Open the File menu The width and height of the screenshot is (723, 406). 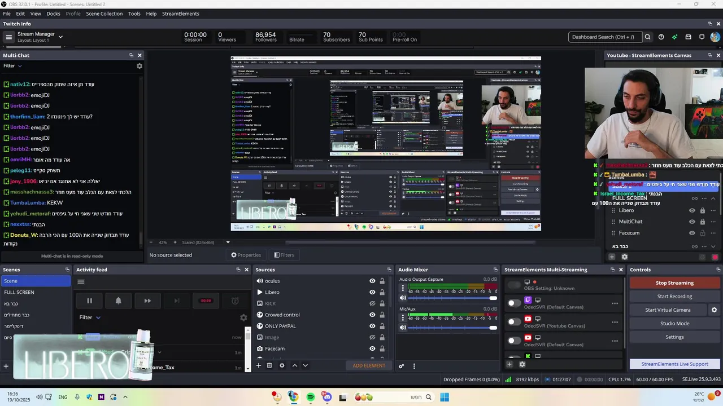[x=7, y=14]
